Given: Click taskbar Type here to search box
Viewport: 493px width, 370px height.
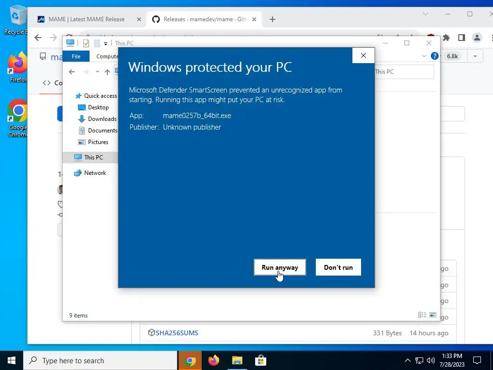Looking at the screenshot, I should [100, 360].
